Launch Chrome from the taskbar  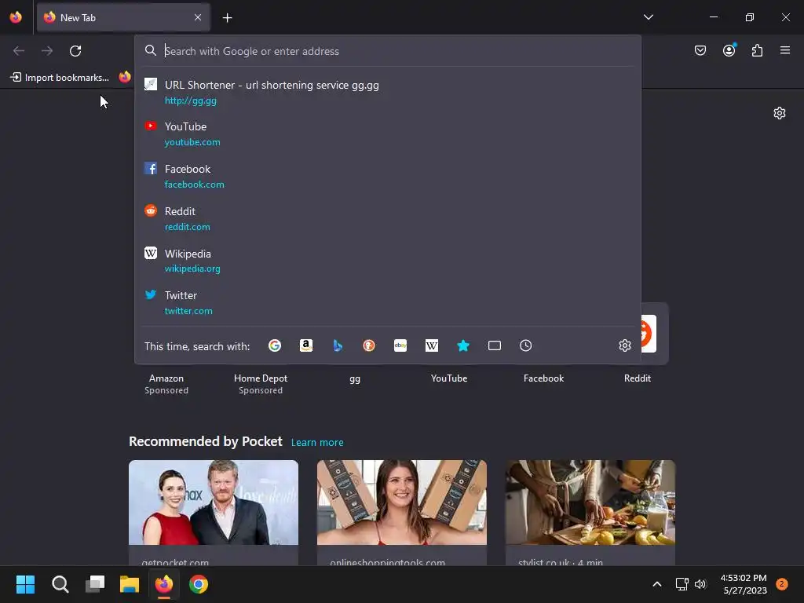click(x=199, y=584)
